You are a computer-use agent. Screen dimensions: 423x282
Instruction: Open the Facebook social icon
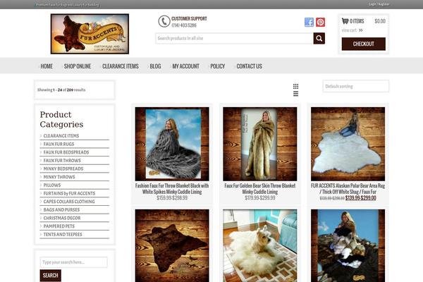coord(309,22)
